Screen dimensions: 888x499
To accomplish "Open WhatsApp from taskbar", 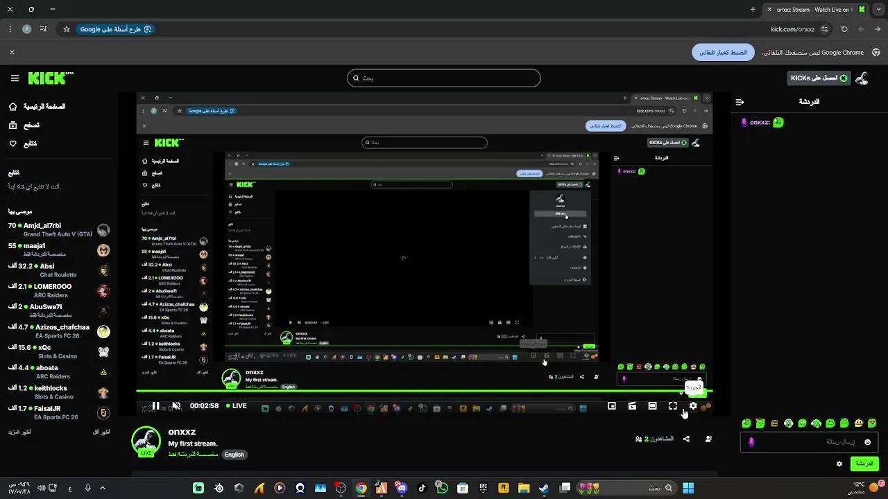I will click(442, 488).
